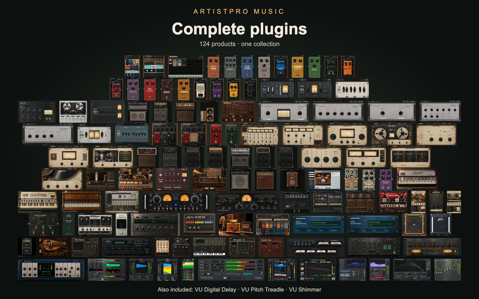Select the Marshall stack amp thumbnail

click(x=27, y=247)
